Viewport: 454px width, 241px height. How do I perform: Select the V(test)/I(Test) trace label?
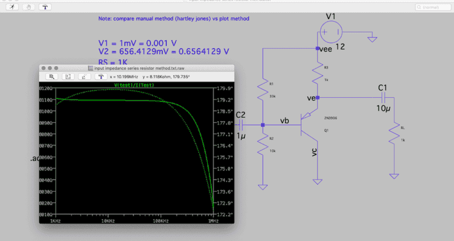(134, 85)
